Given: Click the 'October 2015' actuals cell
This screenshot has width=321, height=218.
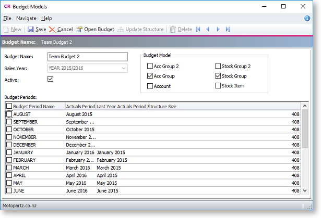Looking at the screenshot, I should [80, 130].
